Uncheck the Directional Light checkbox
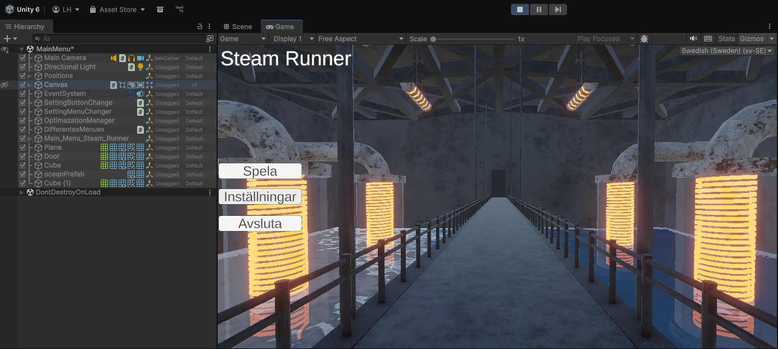The width and height of the screenshot is (778, 349). tap(22, 67)
